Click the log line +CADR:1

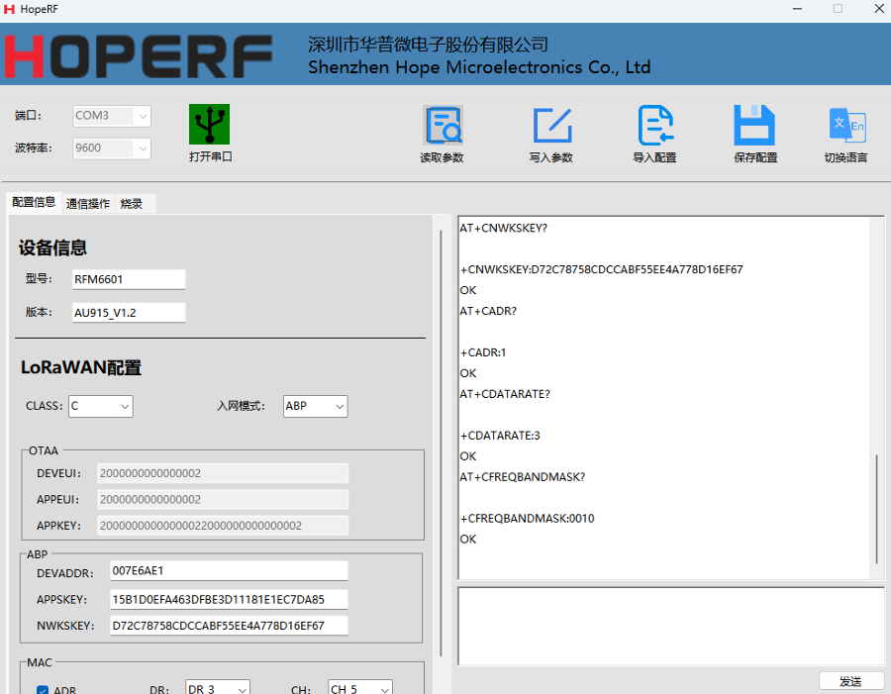483,352
